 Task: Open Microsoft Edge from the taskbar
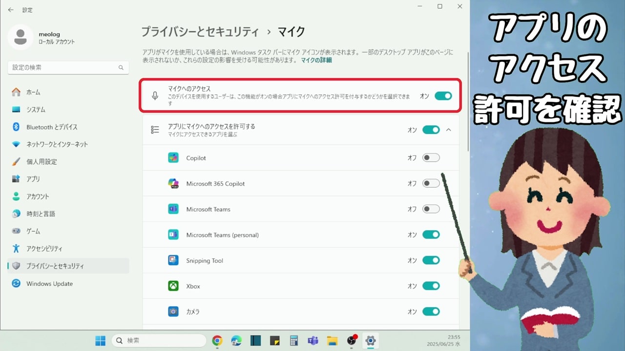236,341
